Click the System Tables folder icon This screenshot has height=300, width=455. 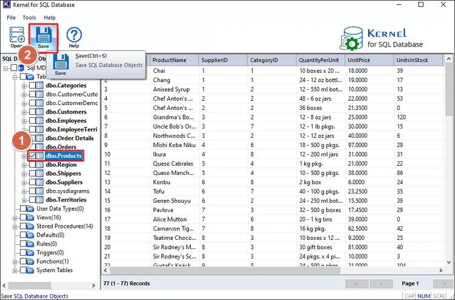(30, 270)
